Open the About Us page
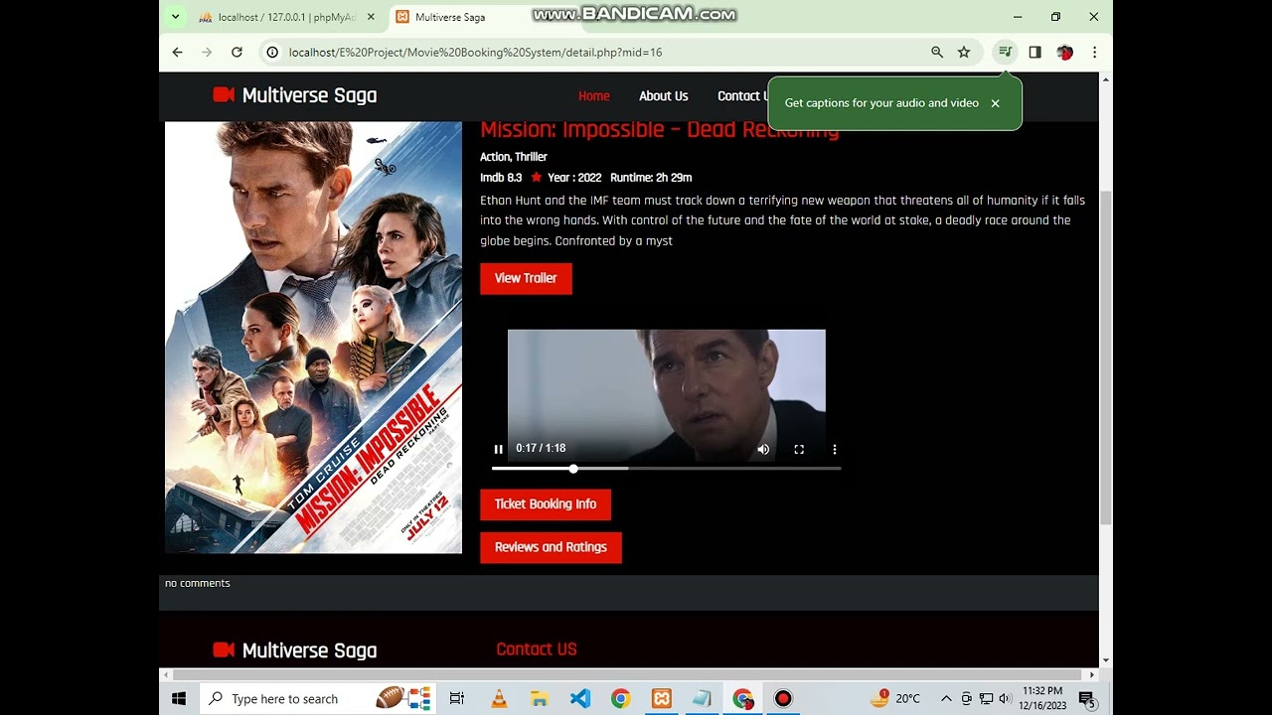The height and width of the screenshot is (715, 1272). pyautogui.click(x=664, y=96)
